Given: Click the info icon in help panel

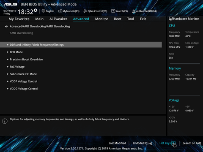Looking at the screenshot, I should click(5, 121).
